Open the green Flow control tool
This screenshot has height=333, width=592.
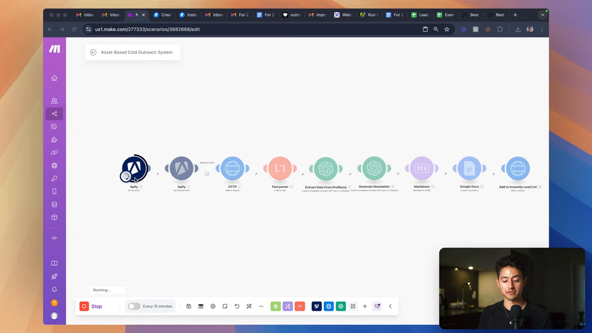point(276,306)
